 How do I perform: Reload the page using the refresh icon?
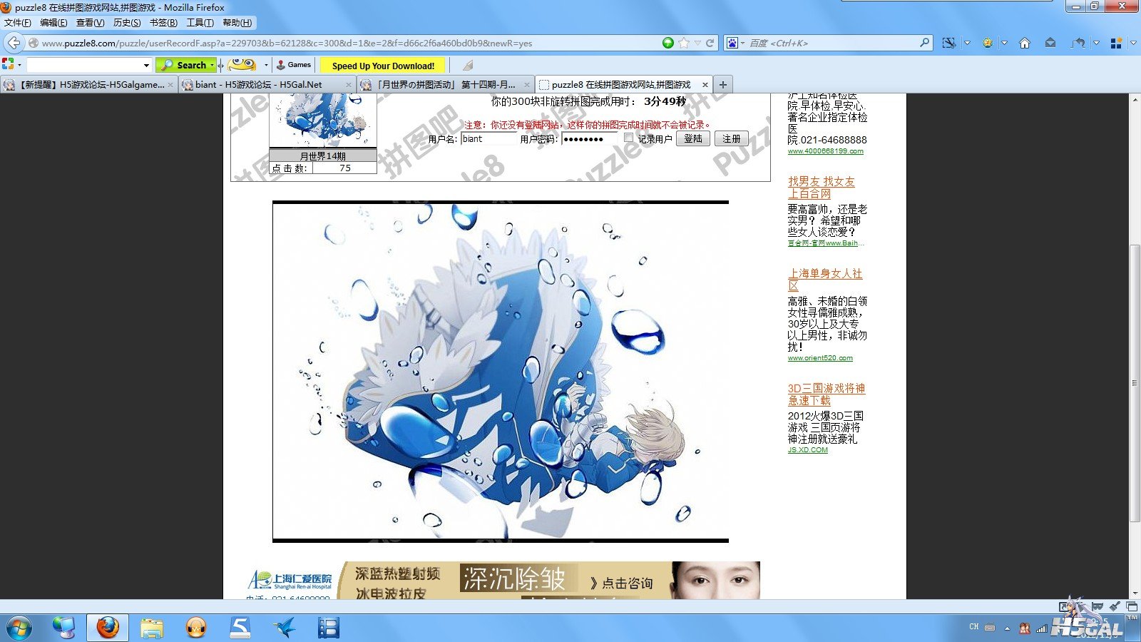point(710,43)
